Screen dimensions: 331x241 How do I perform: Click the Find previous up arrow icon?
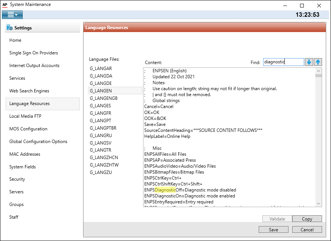click(x=318, y=62)
